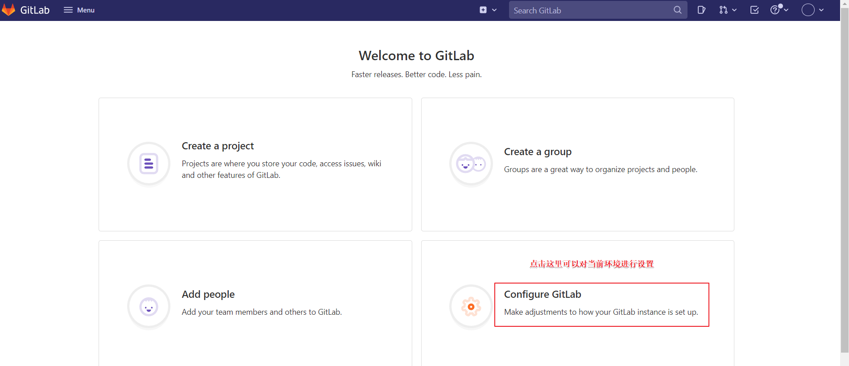Click the Configure GitLab heading
The image size is (849, 366).
coord(543,294)
